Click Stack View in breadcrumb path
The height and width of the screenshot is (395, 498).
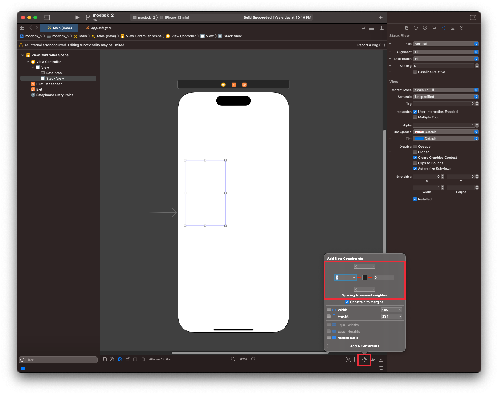tap(230, 36)
